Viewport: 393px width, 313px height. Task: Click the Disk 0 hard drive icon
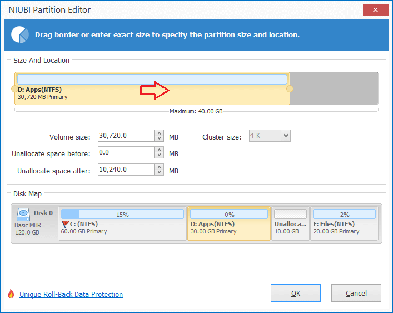pos(23,215)
